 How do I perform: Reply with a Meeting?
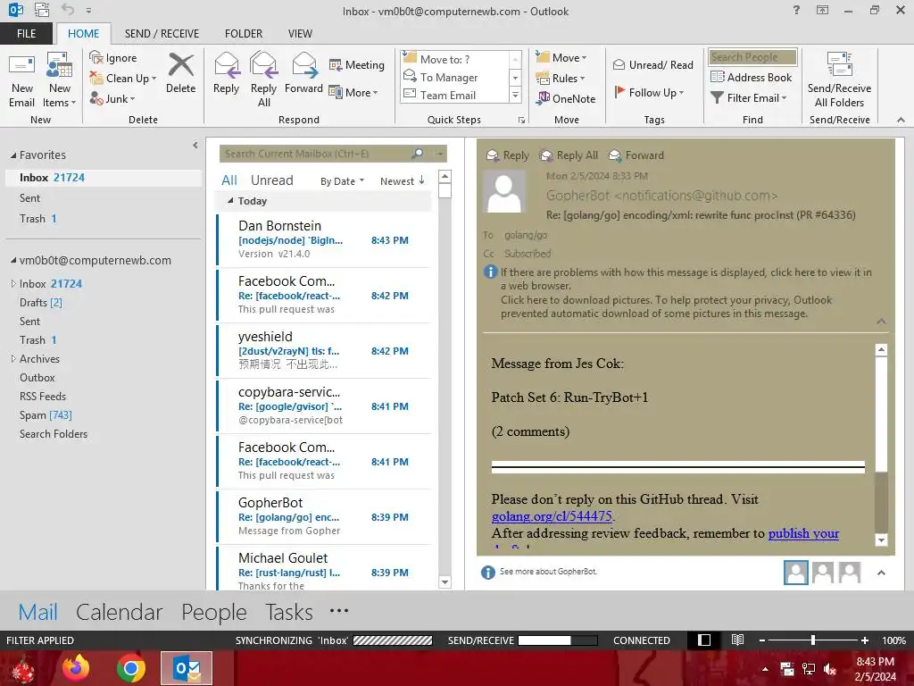(x=357, y=64)
